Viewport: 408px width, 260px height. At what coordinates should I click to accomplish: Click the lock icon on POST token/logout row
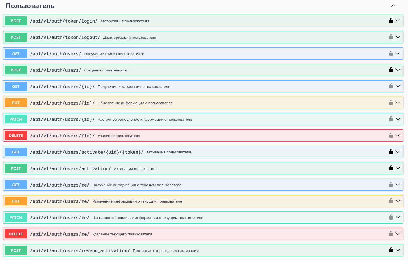click(391, 37)
